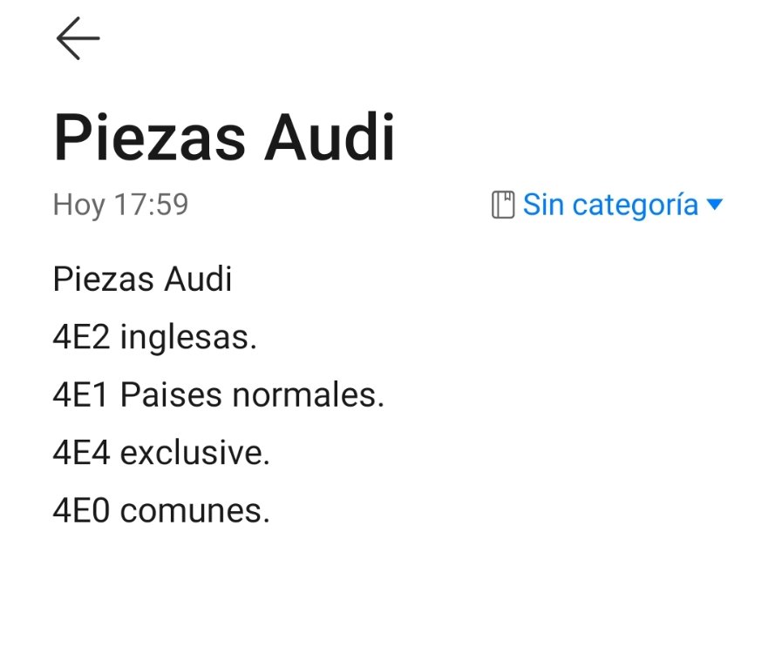
Task: Click the code 4E0 in the note
Action: coord(81,511)
